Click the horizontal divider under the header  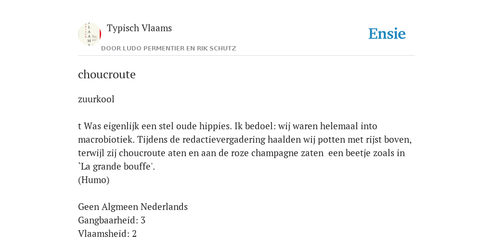click(x=246, y=56)
